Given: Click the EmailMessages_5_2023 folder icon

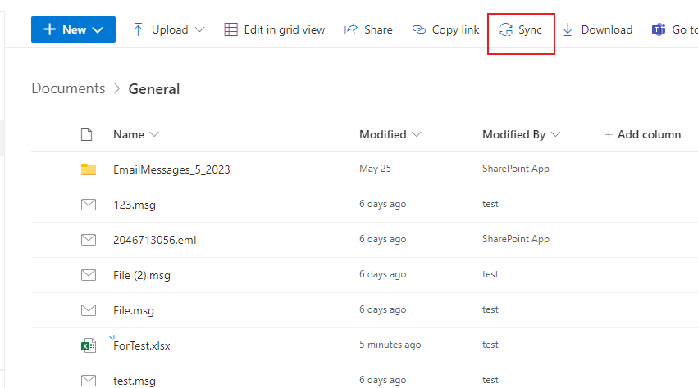Looking at the screenshot, I should coord(88,169).
